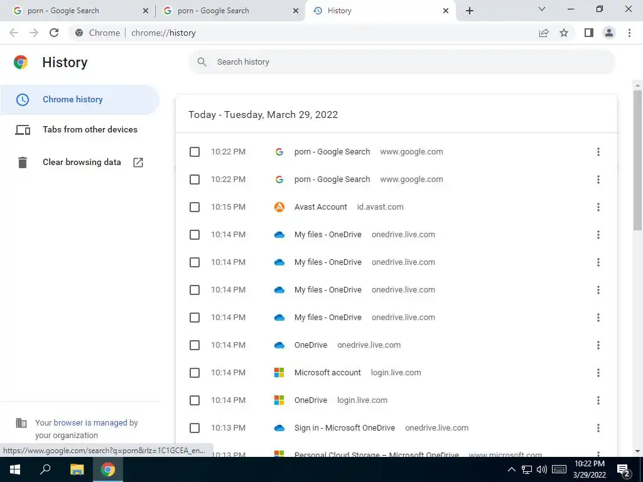643x482 pixels.
Task: Open the notification center icon
Action: pos(624,470)
